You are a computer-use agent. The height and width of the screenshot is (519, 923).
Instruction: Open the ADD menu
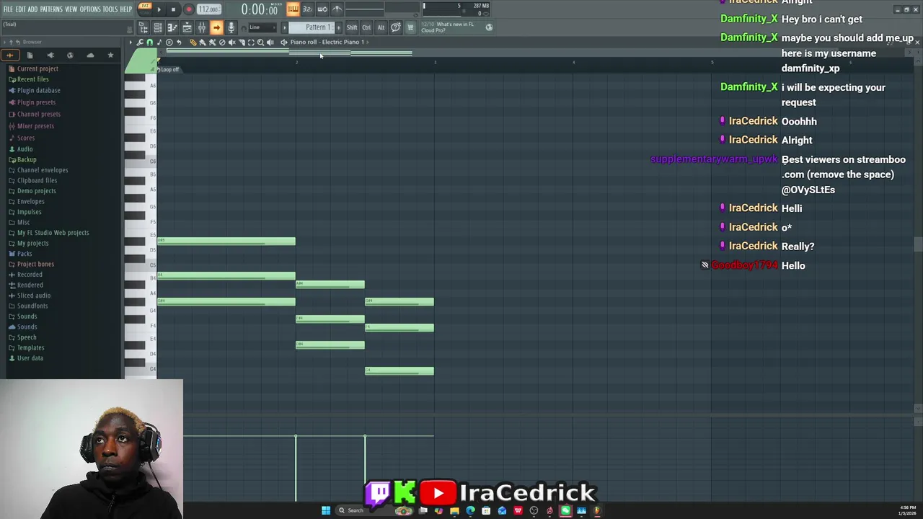[x=32, y=9]
